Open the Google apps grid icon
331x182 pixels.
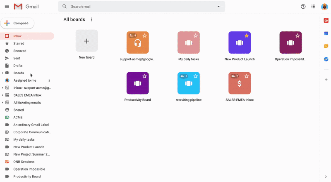tap(314, 7)
